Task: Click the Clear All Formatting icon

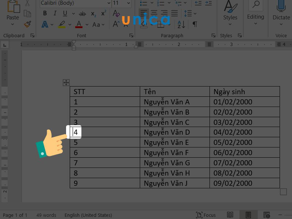Action: 116,13
